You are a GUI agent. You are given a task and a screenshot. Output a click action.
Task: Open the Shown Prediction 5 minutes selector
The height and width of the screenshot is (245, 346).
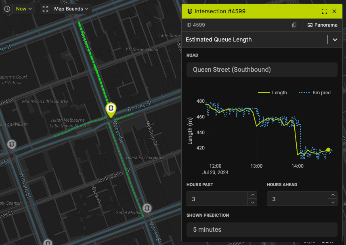click(262, 230)
